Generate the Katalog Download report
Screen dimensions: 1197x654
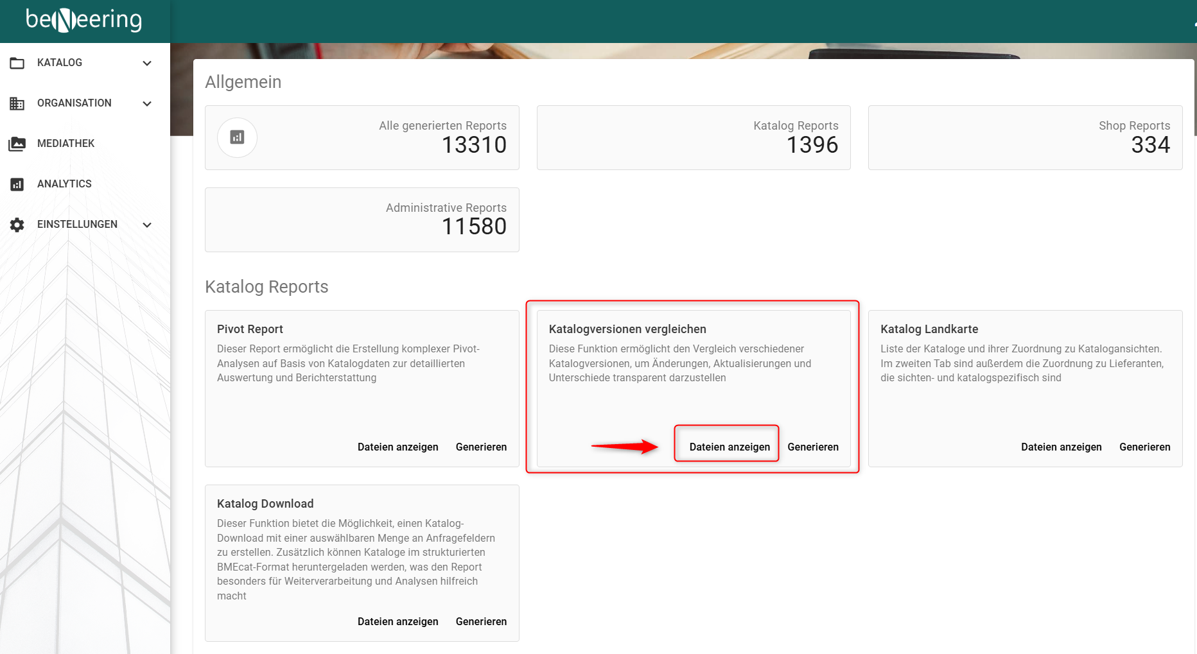(x=481, y=621)
